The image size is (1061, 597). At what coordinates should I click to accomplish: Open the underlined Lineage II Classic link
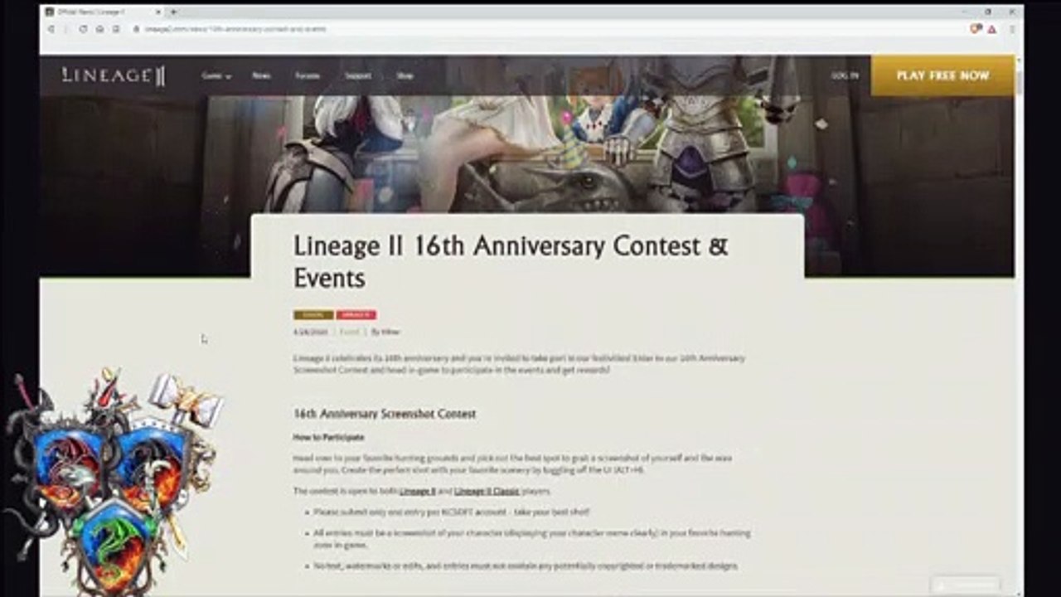coord(487,491)
